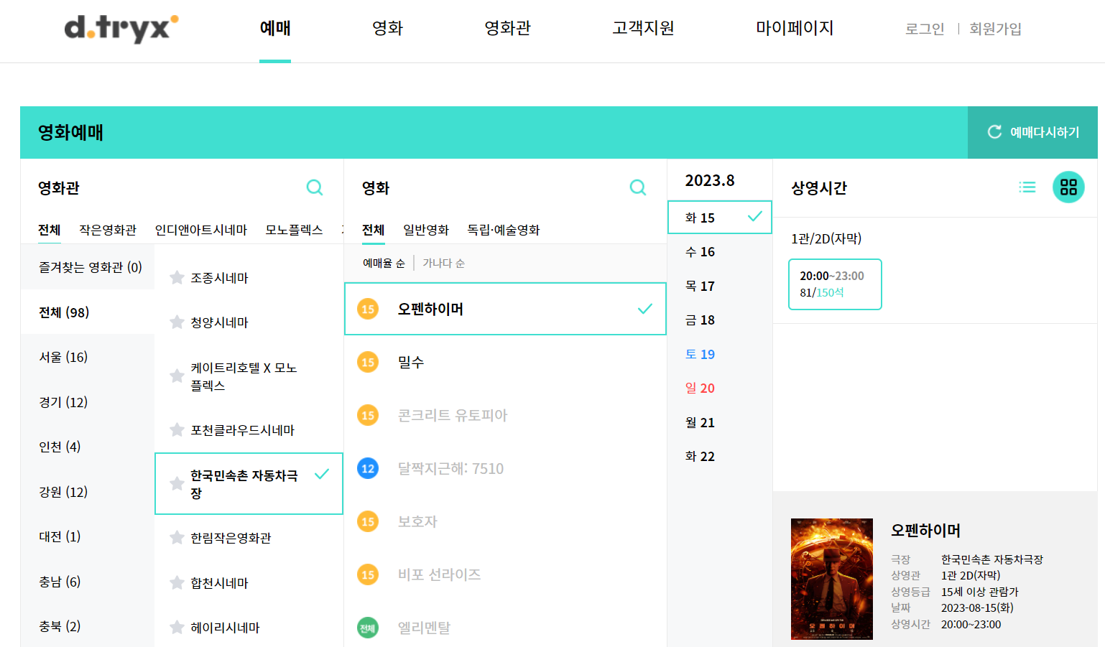Go to the 고객지원 section
This screenshot has width=1105, height=647.
point(642,29)
